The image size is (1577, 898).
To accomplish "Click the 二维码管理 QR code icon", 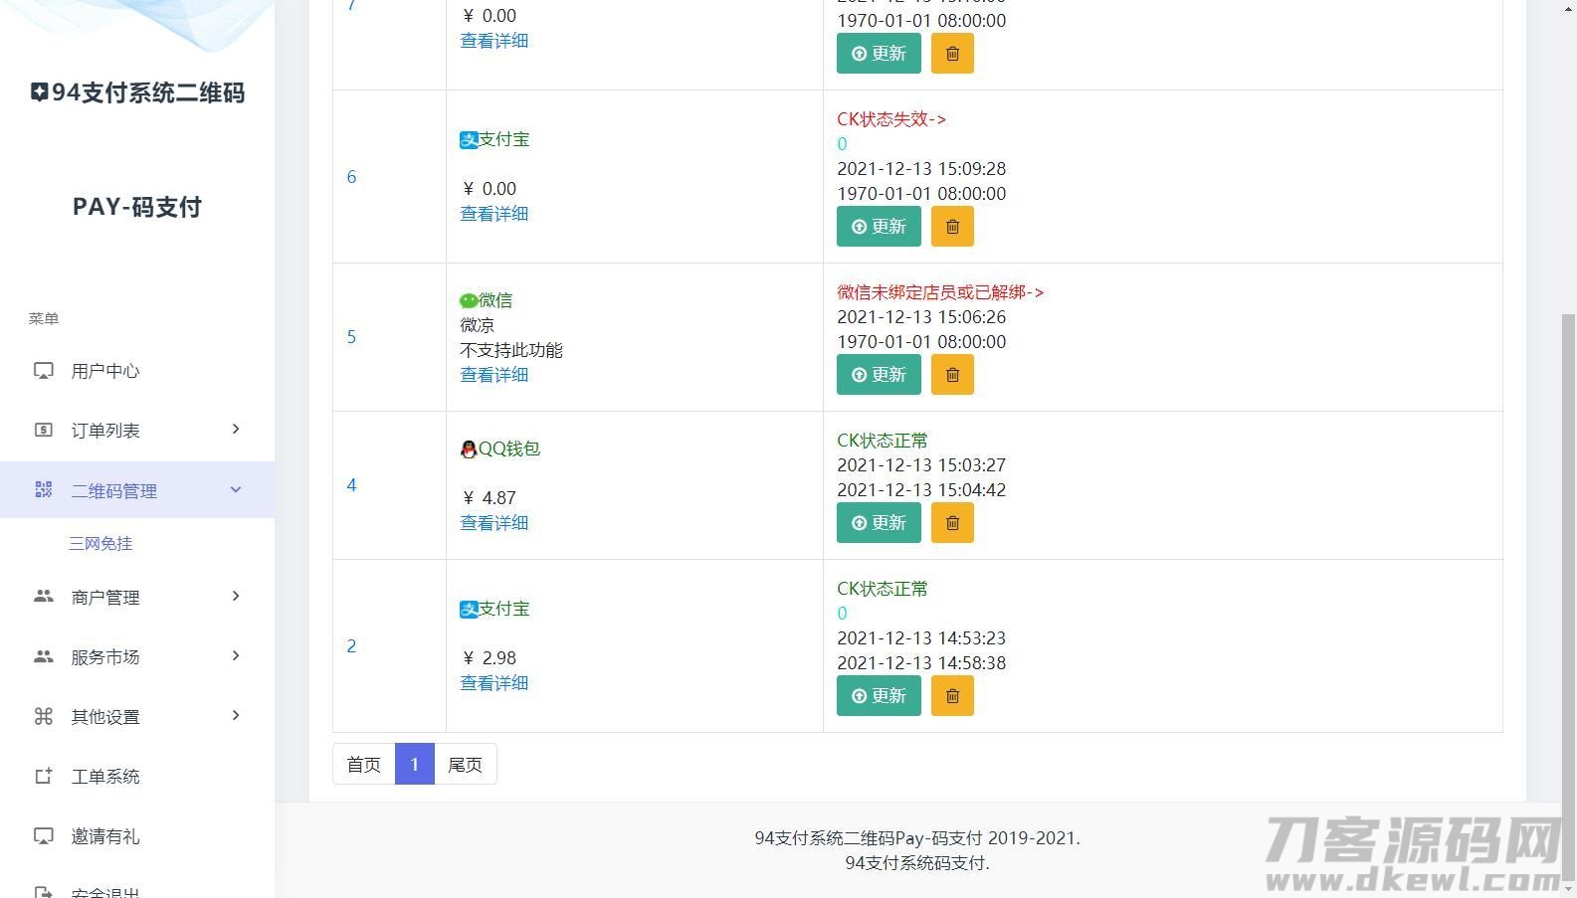I will click(44, 490).
